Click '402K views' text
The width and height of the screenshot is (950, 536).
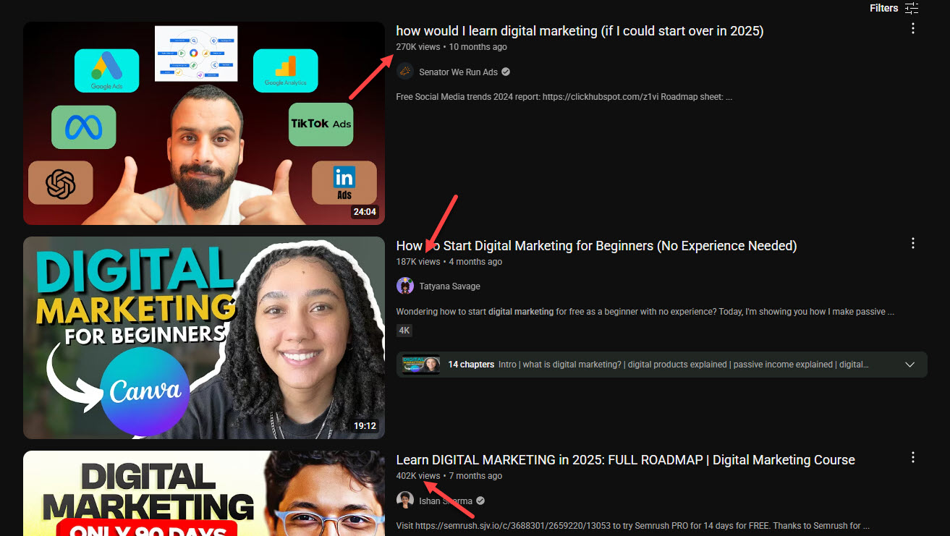pos(417,476)
